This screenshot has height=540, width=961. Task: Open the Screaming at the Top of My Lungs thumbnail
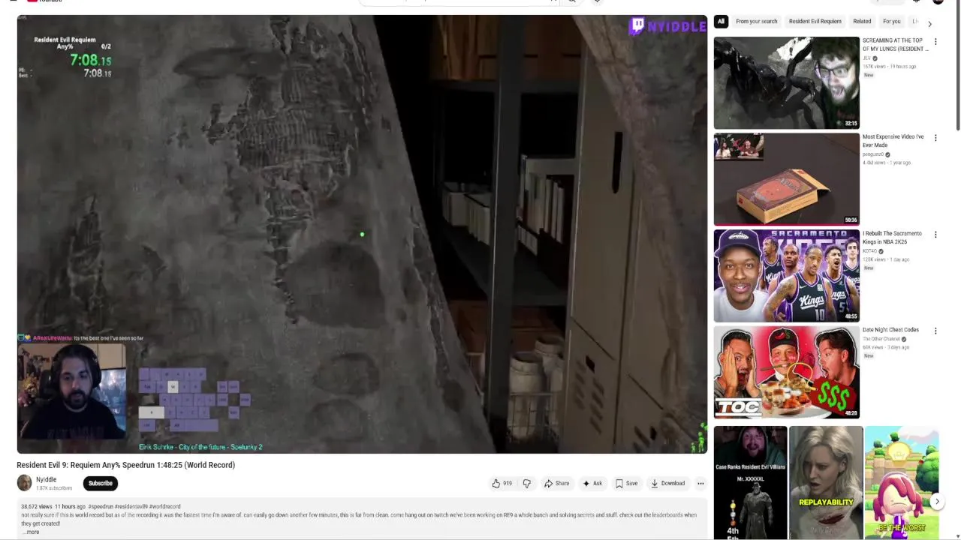tap(786, 82)
